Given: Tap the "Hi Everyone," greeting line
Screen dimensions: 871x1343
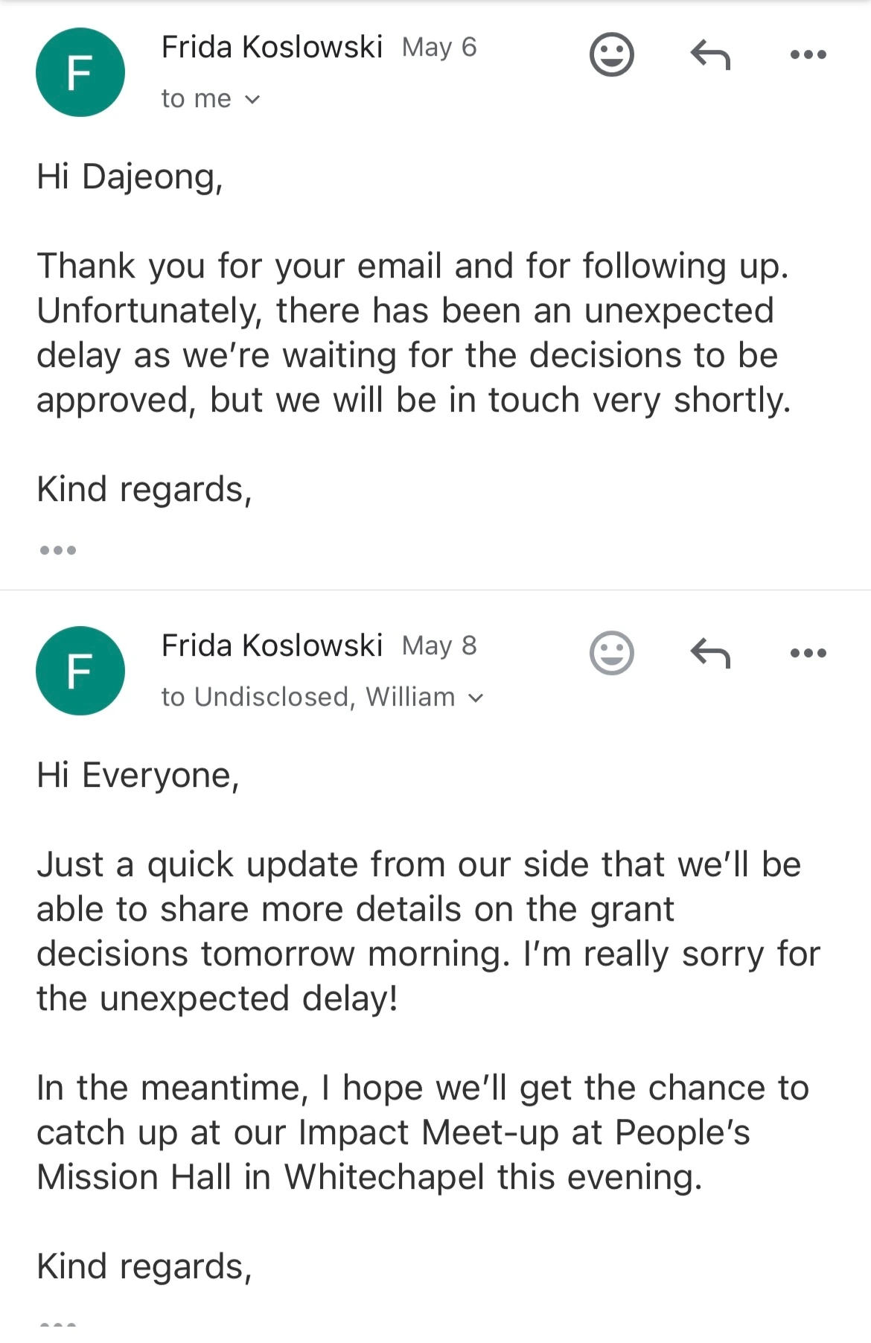Looking at the screenshot, I should click(138, 776).
